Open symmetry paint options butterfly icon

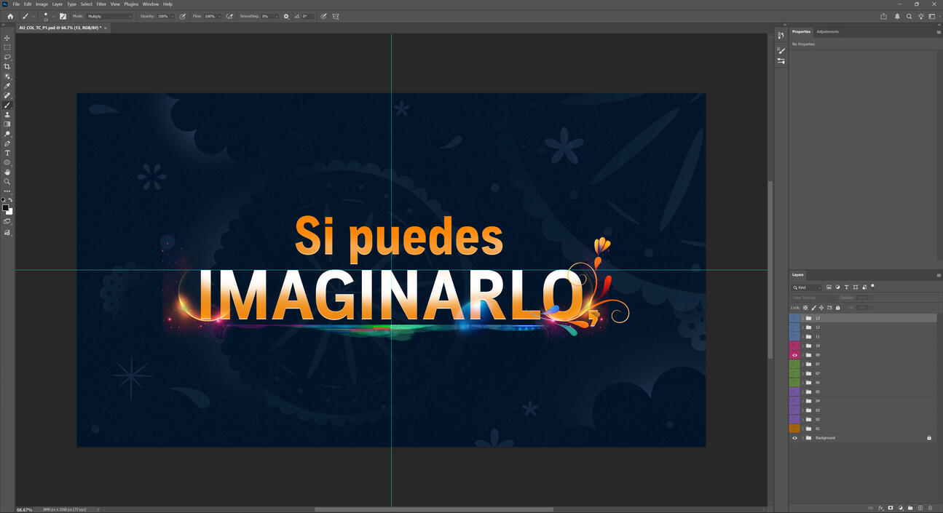tap(336, 16)
